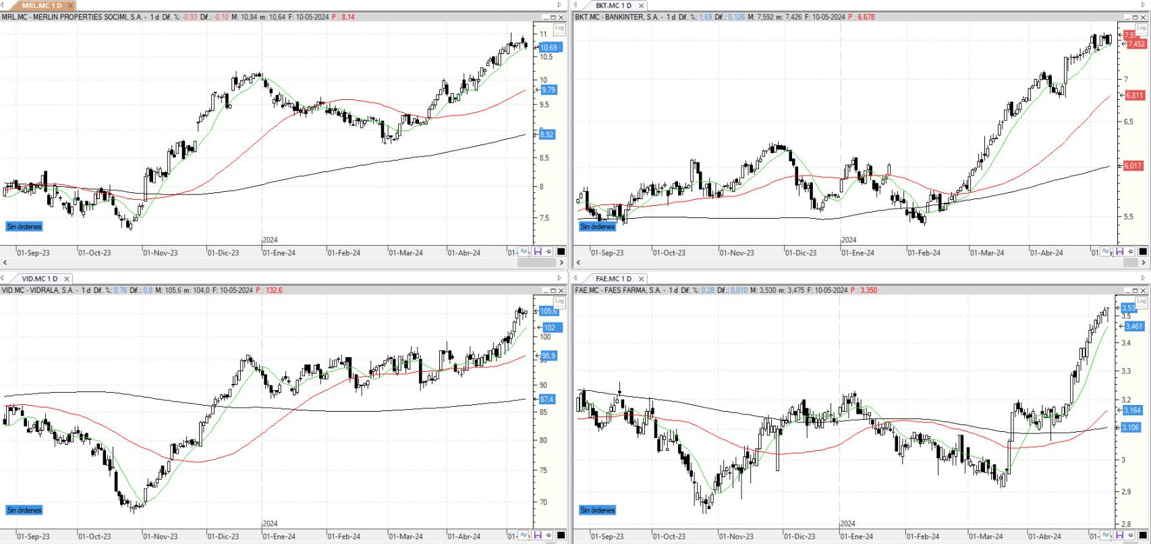
Task: Click tab scroll right arrow above VID.MC panel
Action: 559,277
